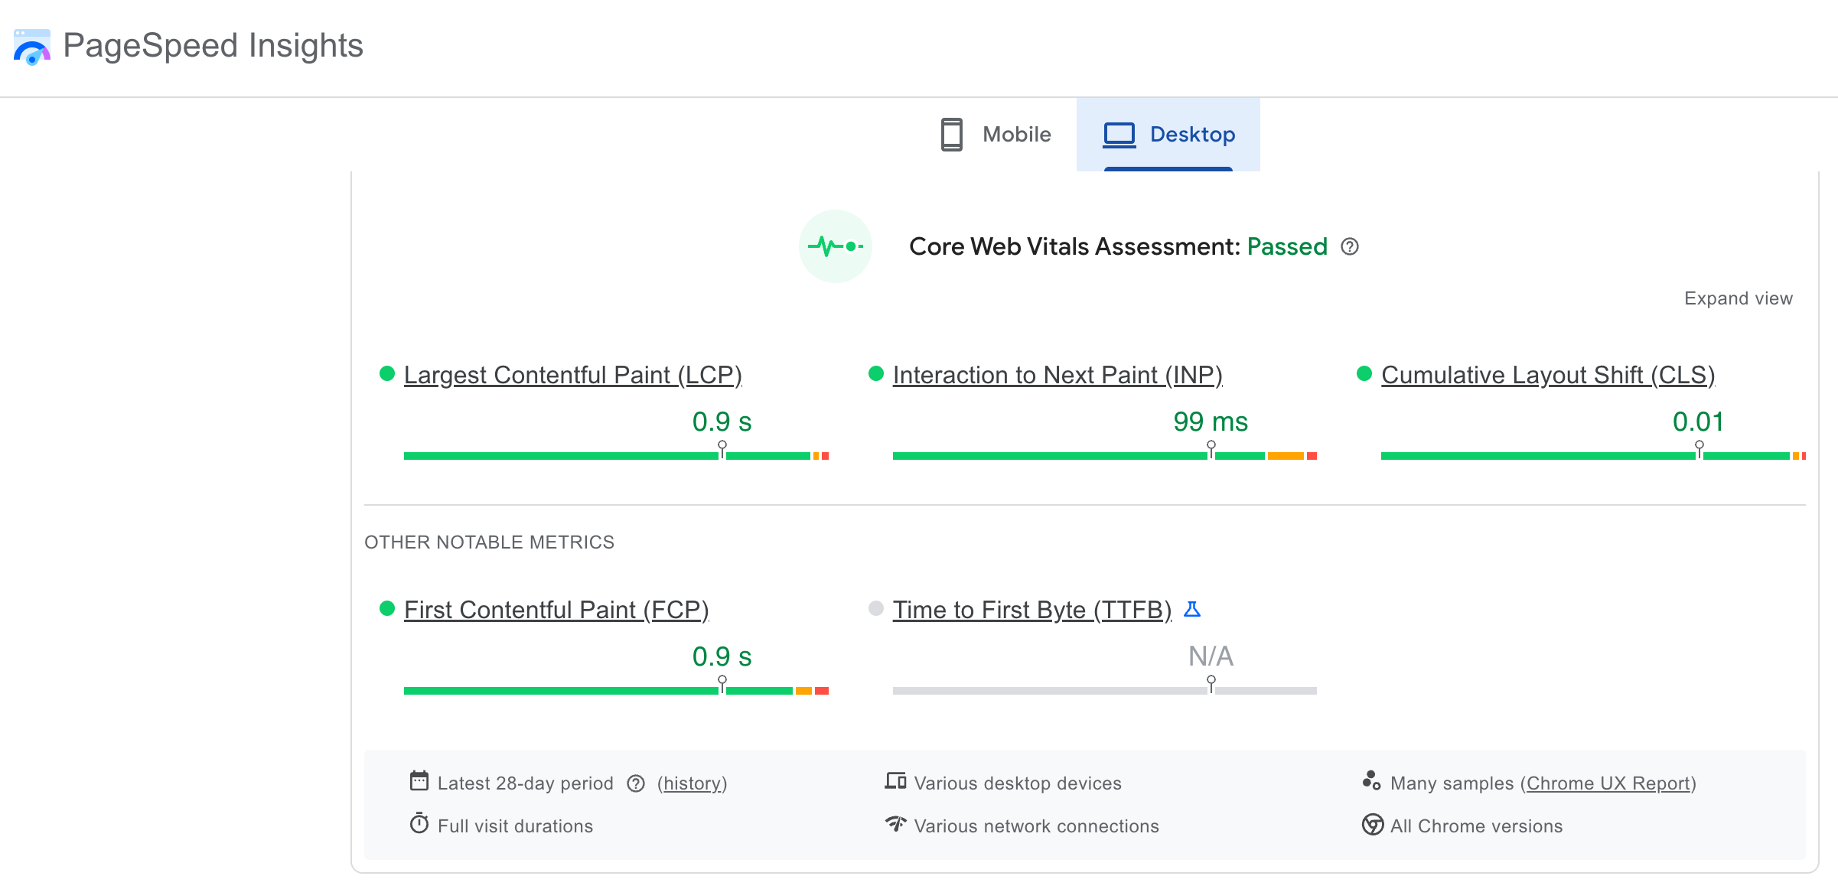The width and height of the screenshot is (1838, 889).
Task: Click the stopwatch icon beside Full visit durations
Action: [419, 824]
